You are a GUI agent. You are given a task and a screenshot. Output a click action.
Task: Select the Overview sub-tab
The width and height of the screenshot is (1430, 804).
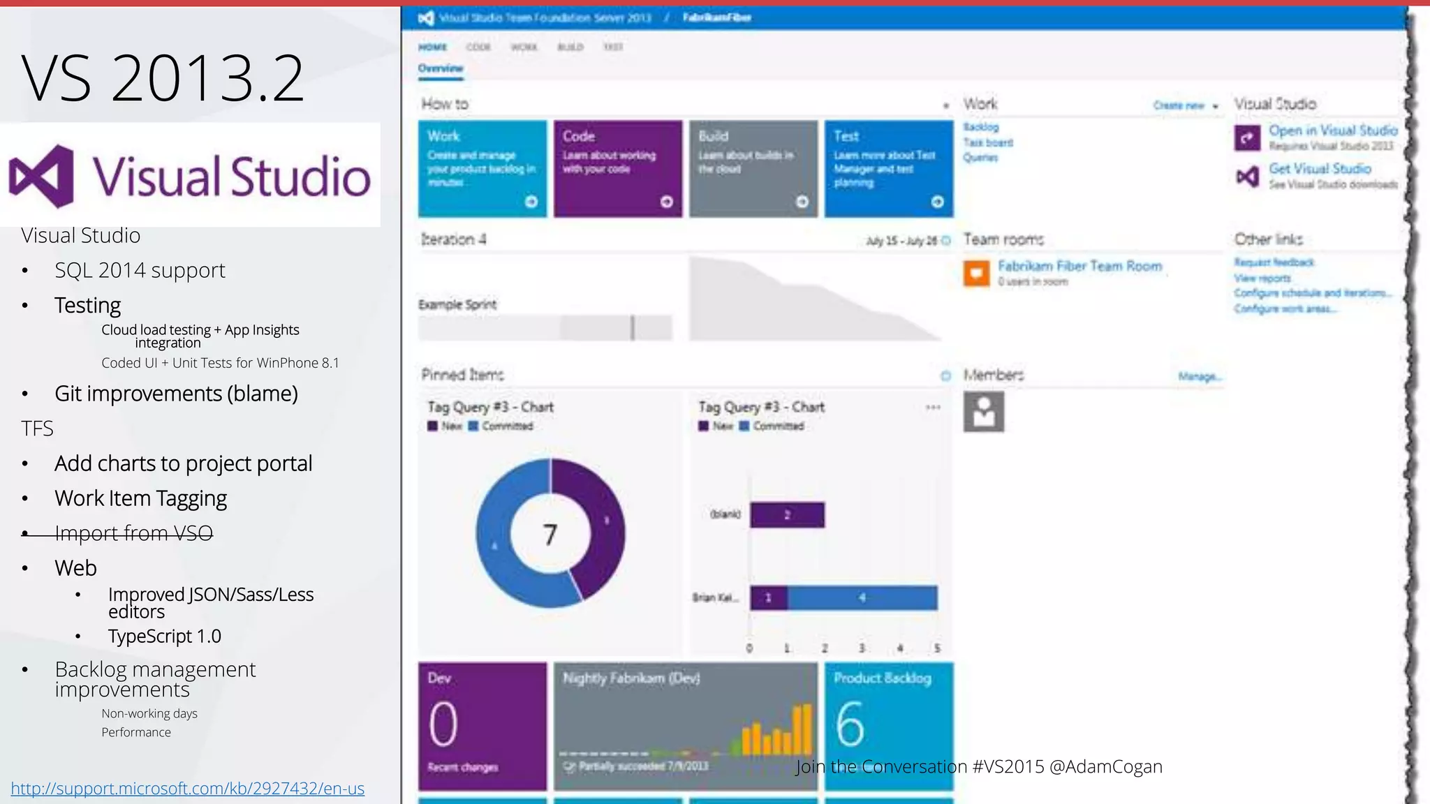[441, 68]
